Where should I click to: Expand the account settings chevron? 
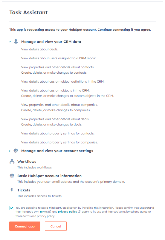[10, 151]
